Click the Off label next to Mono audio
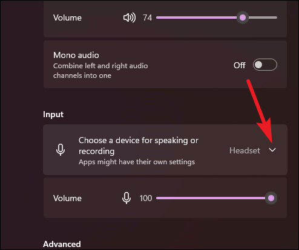The height and width of the screenshot is (250, 299). tap(240, 65)
